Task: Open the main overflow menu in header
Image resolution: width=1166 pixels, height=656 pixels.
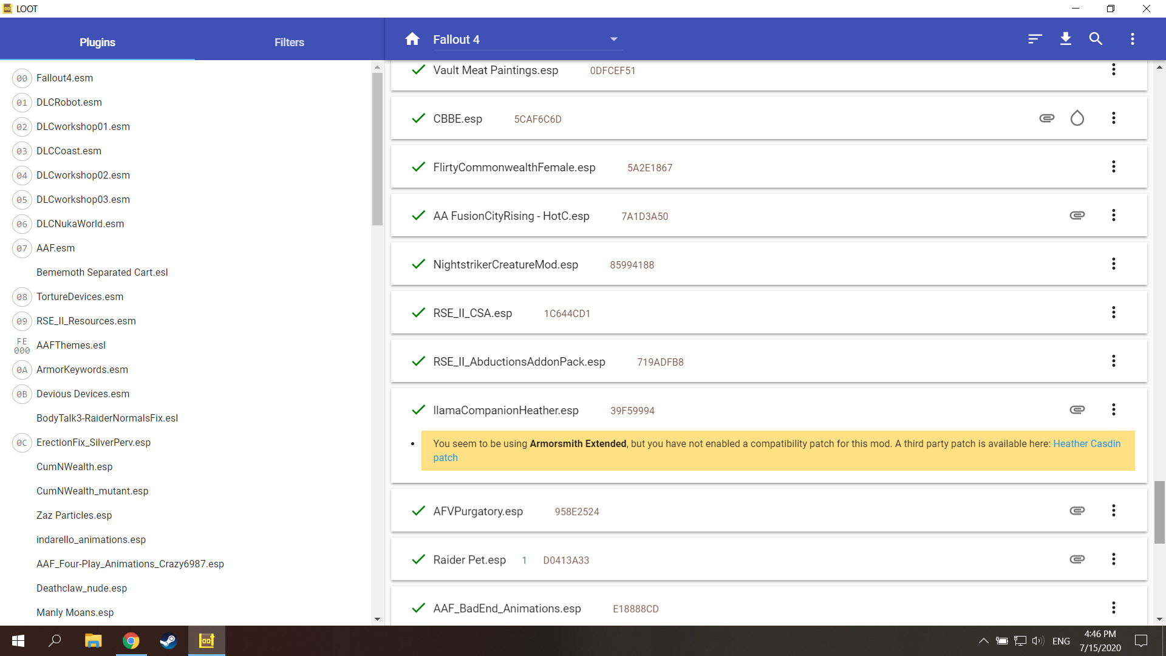Action: [x=1133, y=39]
